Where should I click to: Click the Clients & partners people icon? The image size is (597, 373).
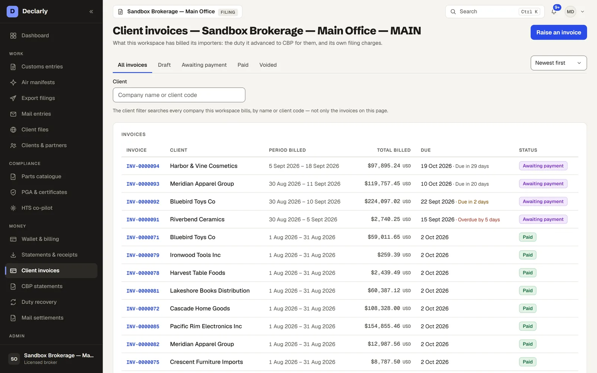13,145
